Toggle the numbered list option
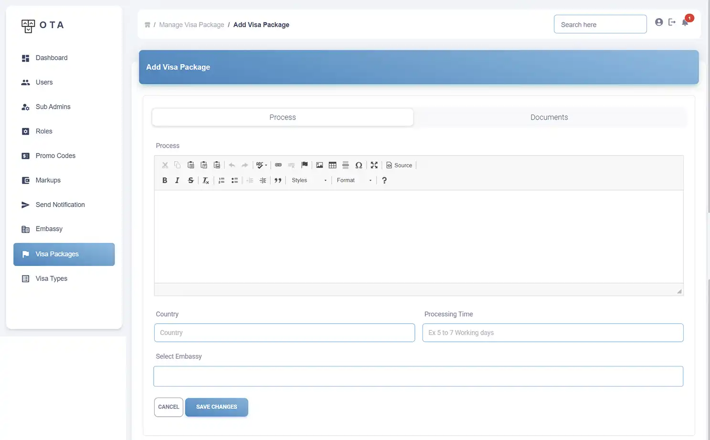 (x=222, y=180)
